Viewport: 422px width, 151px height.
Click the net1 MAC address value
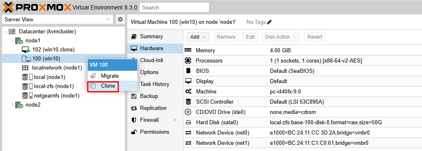pyautogui.click(x=319, y=143)
